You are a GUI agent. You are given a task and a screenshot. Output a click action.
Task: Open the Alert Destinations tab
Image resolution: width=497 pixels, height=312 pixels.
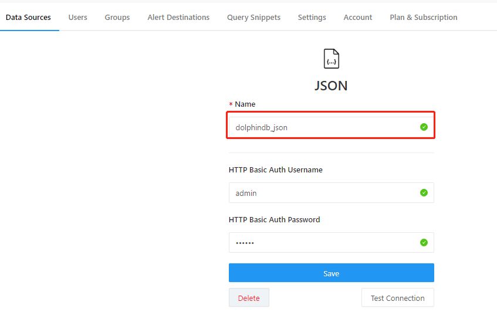[x=178, y=17]
